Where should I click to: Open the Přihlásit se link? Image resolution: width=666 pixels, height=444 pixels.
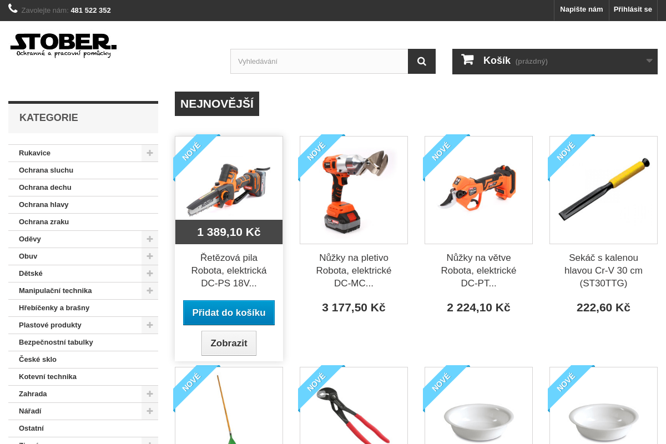(633, 9)
